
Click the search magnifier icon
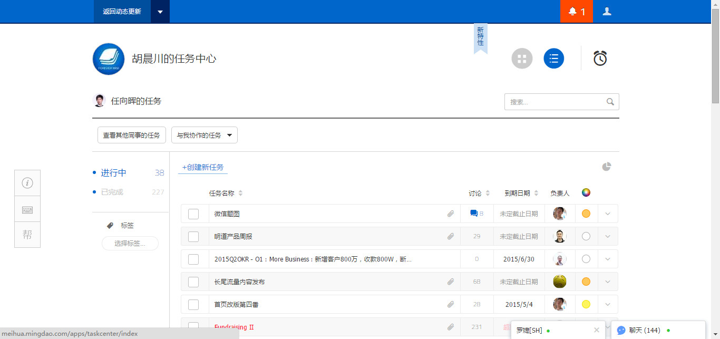click(610, 102)
